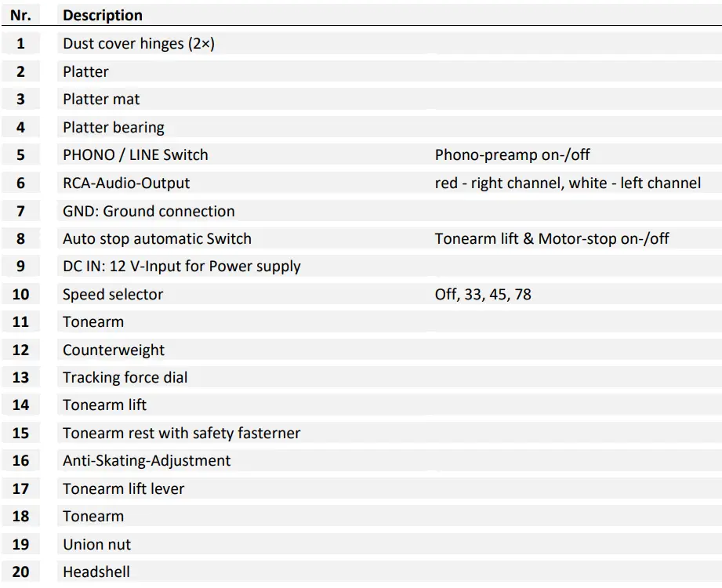Select the "Anti-Skating-Adjustment" row text
Viewport: 722px width, 588px height.
[x=147, y=460]
